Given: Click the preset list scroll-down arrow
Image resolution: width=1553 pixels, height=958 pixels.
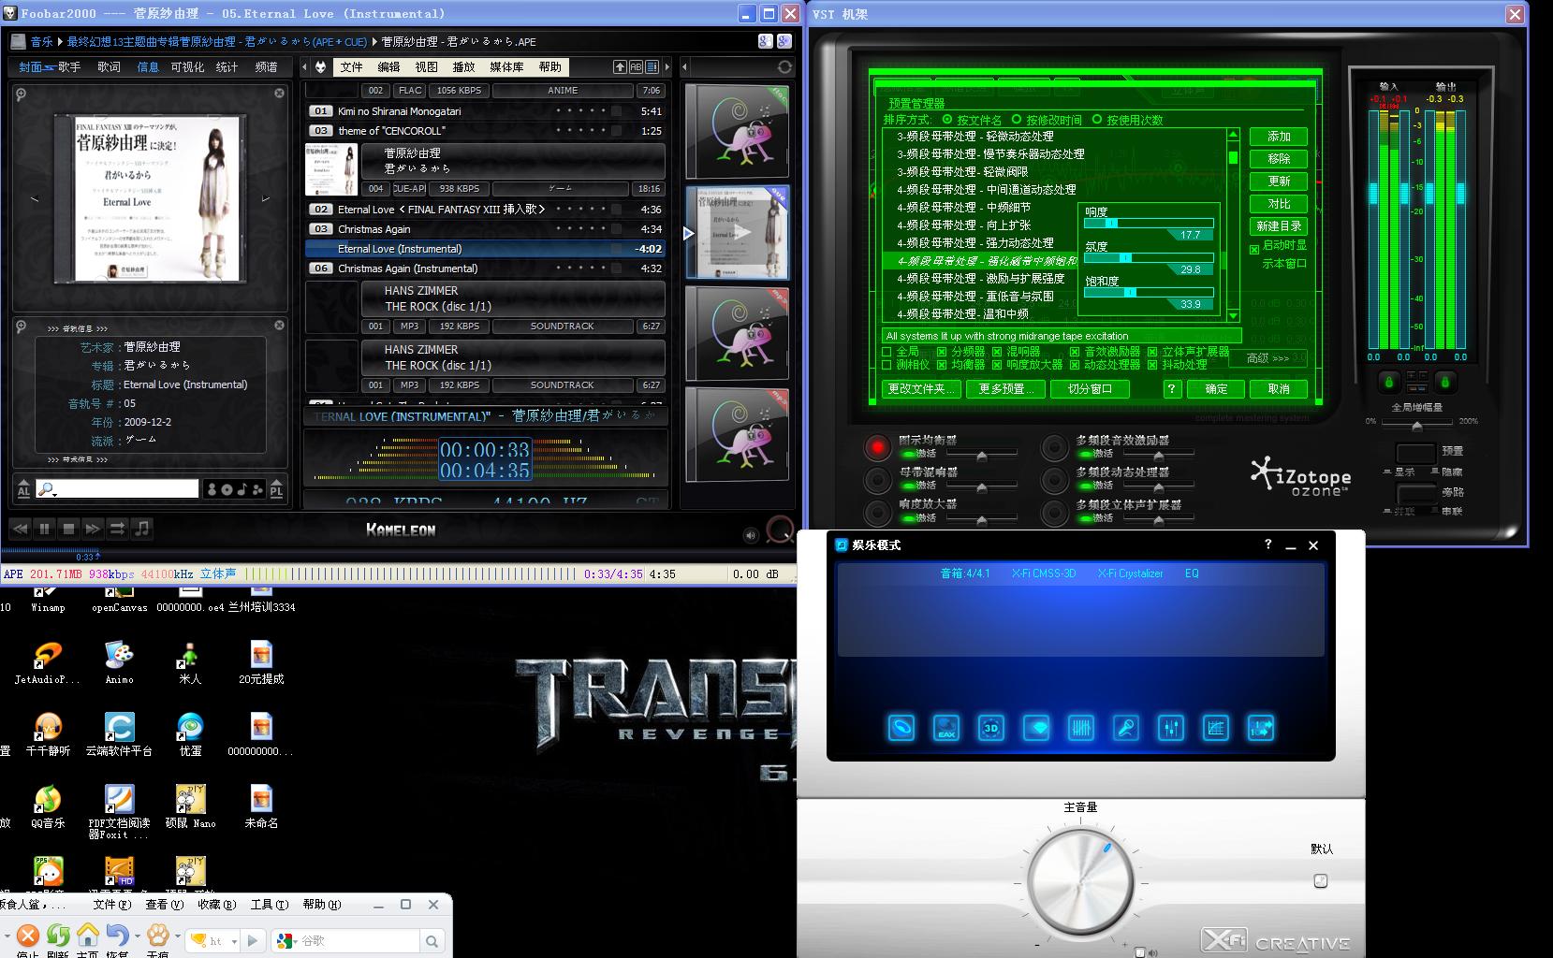Looking at the screenshot, I should pyautogui.click(x=1233, y=315).
